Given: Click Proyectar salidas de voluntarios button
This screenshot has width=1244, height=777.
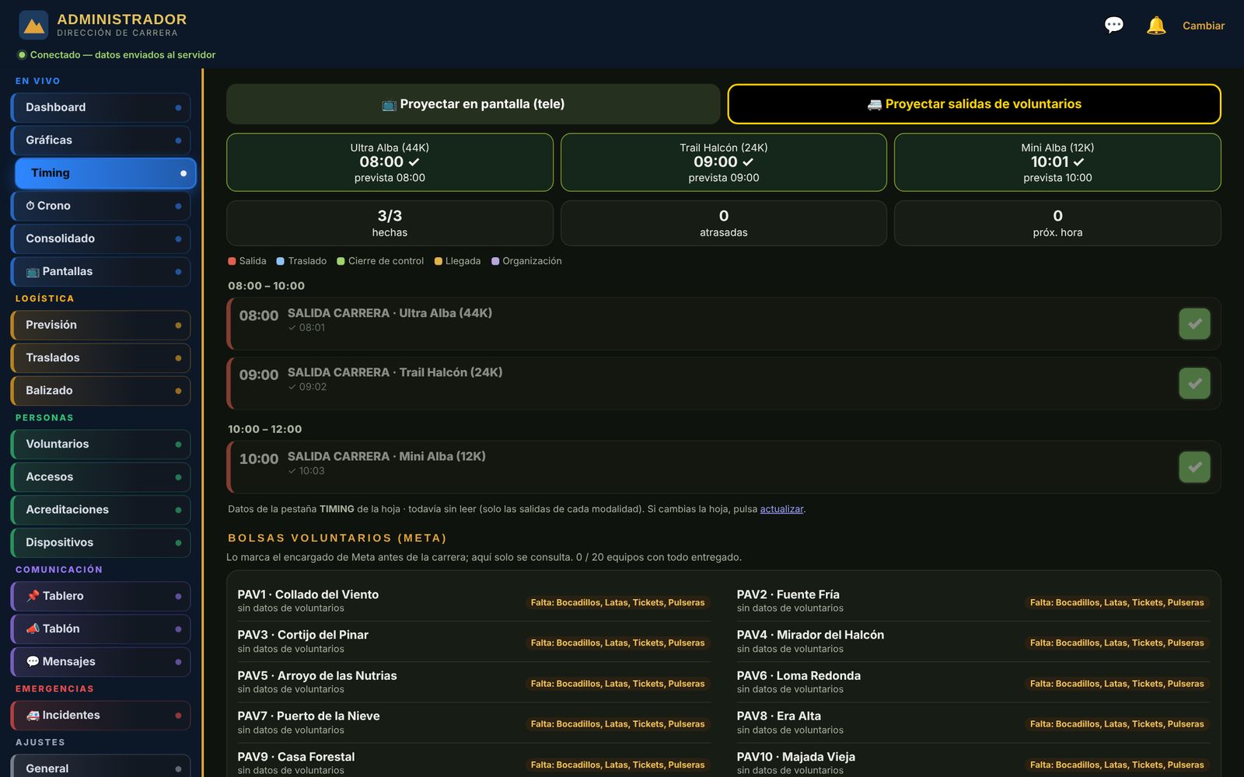Looking at the screenshot, I should [x=974, y=104].
